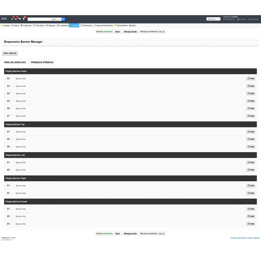Edit banner 07 under Display Banner Home
The width and height of the screenshot is (261, 261).
pos(251,116)
